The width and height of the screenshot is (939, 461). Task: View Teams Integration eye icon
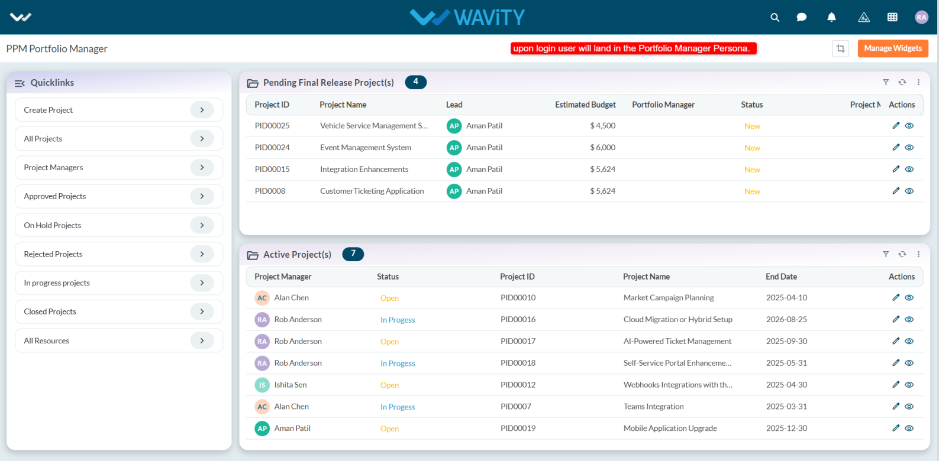(x=909, y=407)
